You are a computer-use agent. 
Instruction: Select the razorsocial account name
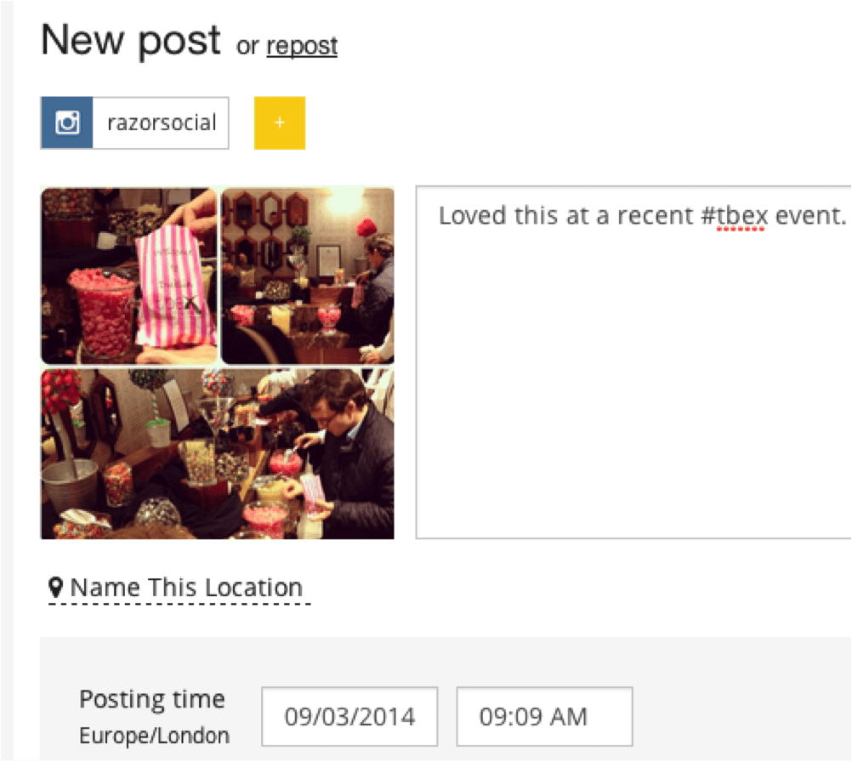pos(162,122)
